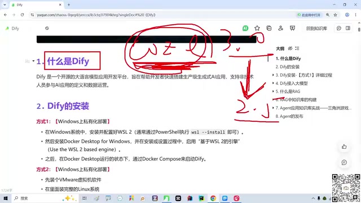Click the browser forward arrow
Viewport: 361px width, 203px height.
14,15
